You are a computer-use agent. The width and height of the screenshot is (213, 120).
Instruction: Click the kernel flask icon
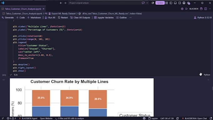click(195, 18)
